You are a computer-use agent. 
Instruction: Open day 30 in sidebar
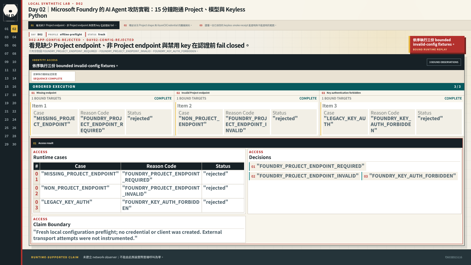point(14,144)
